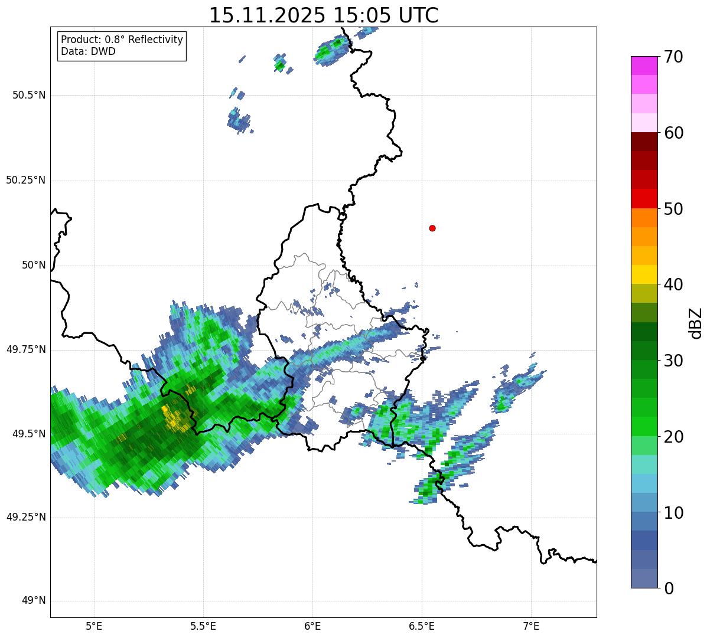Click the red station marker dot
Image resolution: width=710 pixels, height=638 pixels.
(x=432, y=228)
